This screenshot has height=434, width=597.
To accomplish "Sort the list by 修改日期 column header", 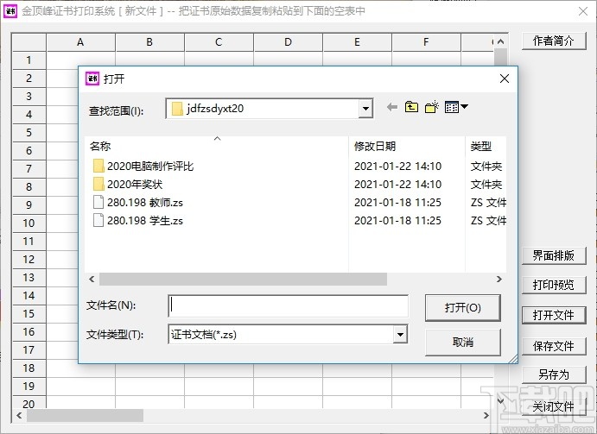I will click(407, 147).
